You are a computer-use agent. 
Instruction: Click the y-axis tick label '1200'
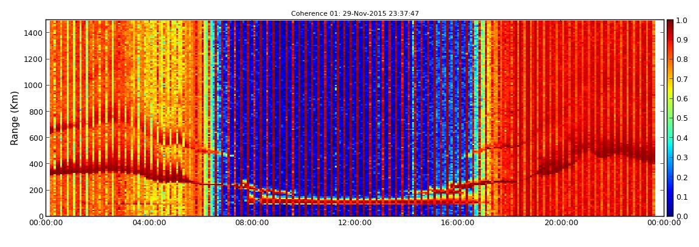tap(33, 59)
